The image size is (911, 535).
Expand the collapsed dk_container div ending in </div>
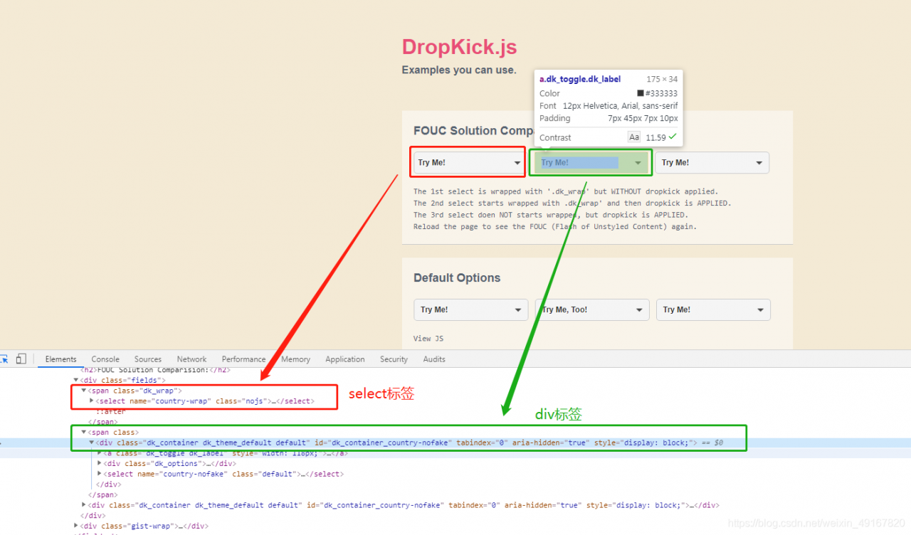(x=84, y=505)
